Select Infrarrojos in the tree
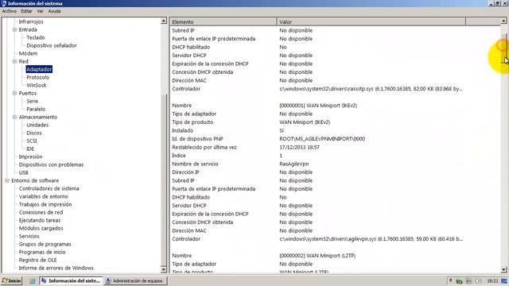This screenshot has width=509, height=286. [x=31, y=21]
